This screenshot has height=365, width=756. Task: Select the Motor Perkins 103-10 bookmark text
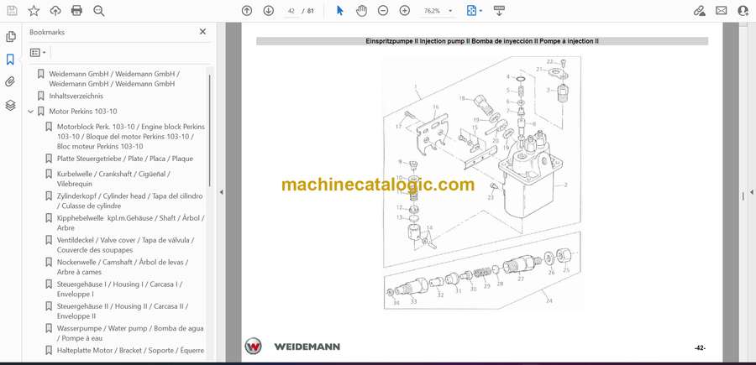pos(83,112)
